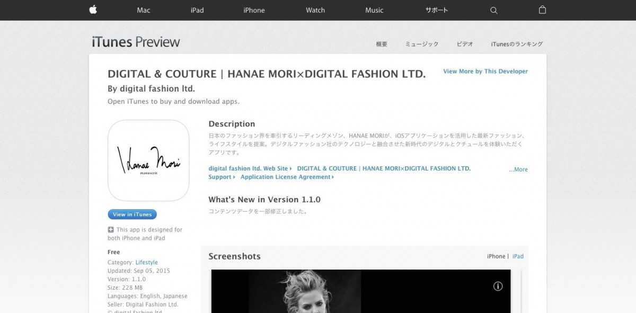Open Application License Agreement link

287,177
